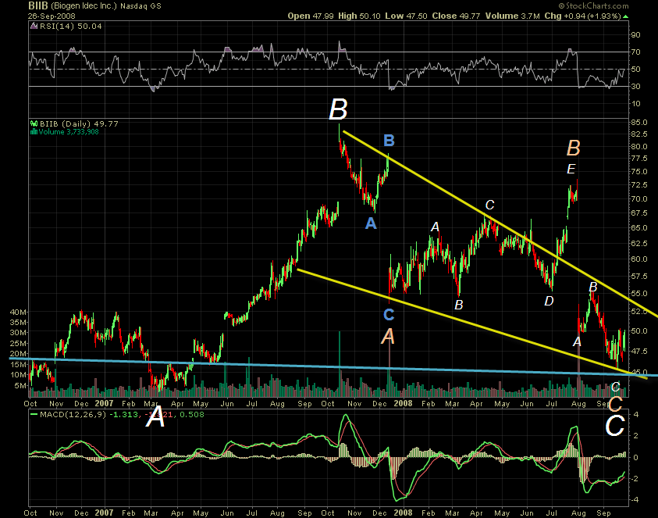Click the "Chg +0.94 (+1.93%)" value
The height and width of the screenshot is (518, 658).
tap(582, 16)
